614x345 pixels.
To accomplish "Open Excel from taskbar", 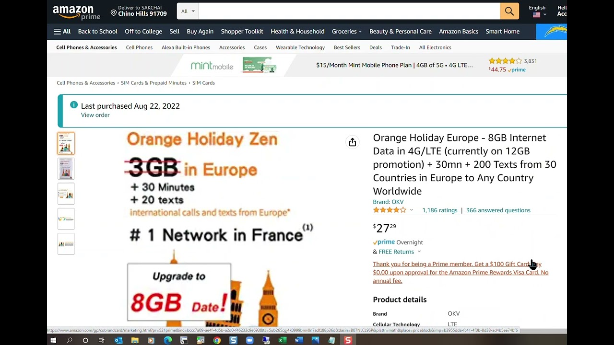I will (x=283, y=340).
